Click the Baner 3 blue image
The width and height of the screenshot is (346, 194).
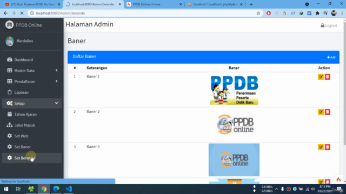[x=234, y=160]
